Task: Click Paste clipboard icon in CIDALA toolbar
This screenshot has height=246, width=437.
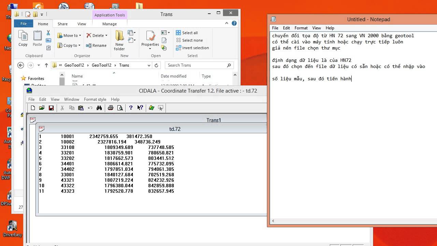Action: pyautogui.click(x=81, y=108)
